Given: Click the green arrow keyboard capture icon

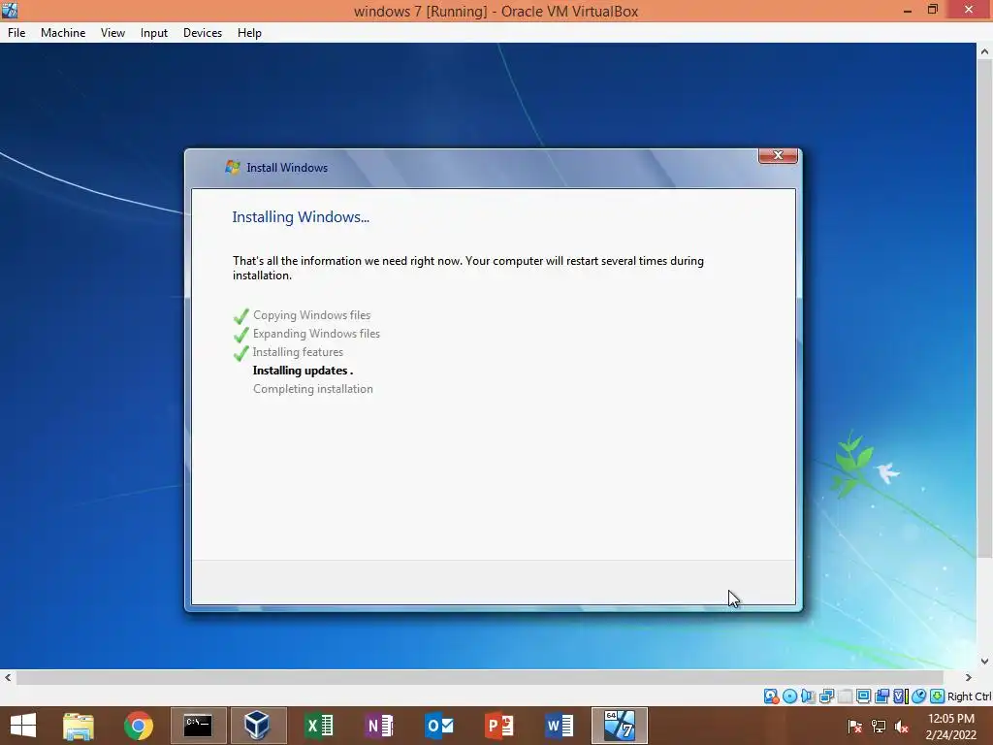Looking at the screenshot, I should tap(938, 696).
